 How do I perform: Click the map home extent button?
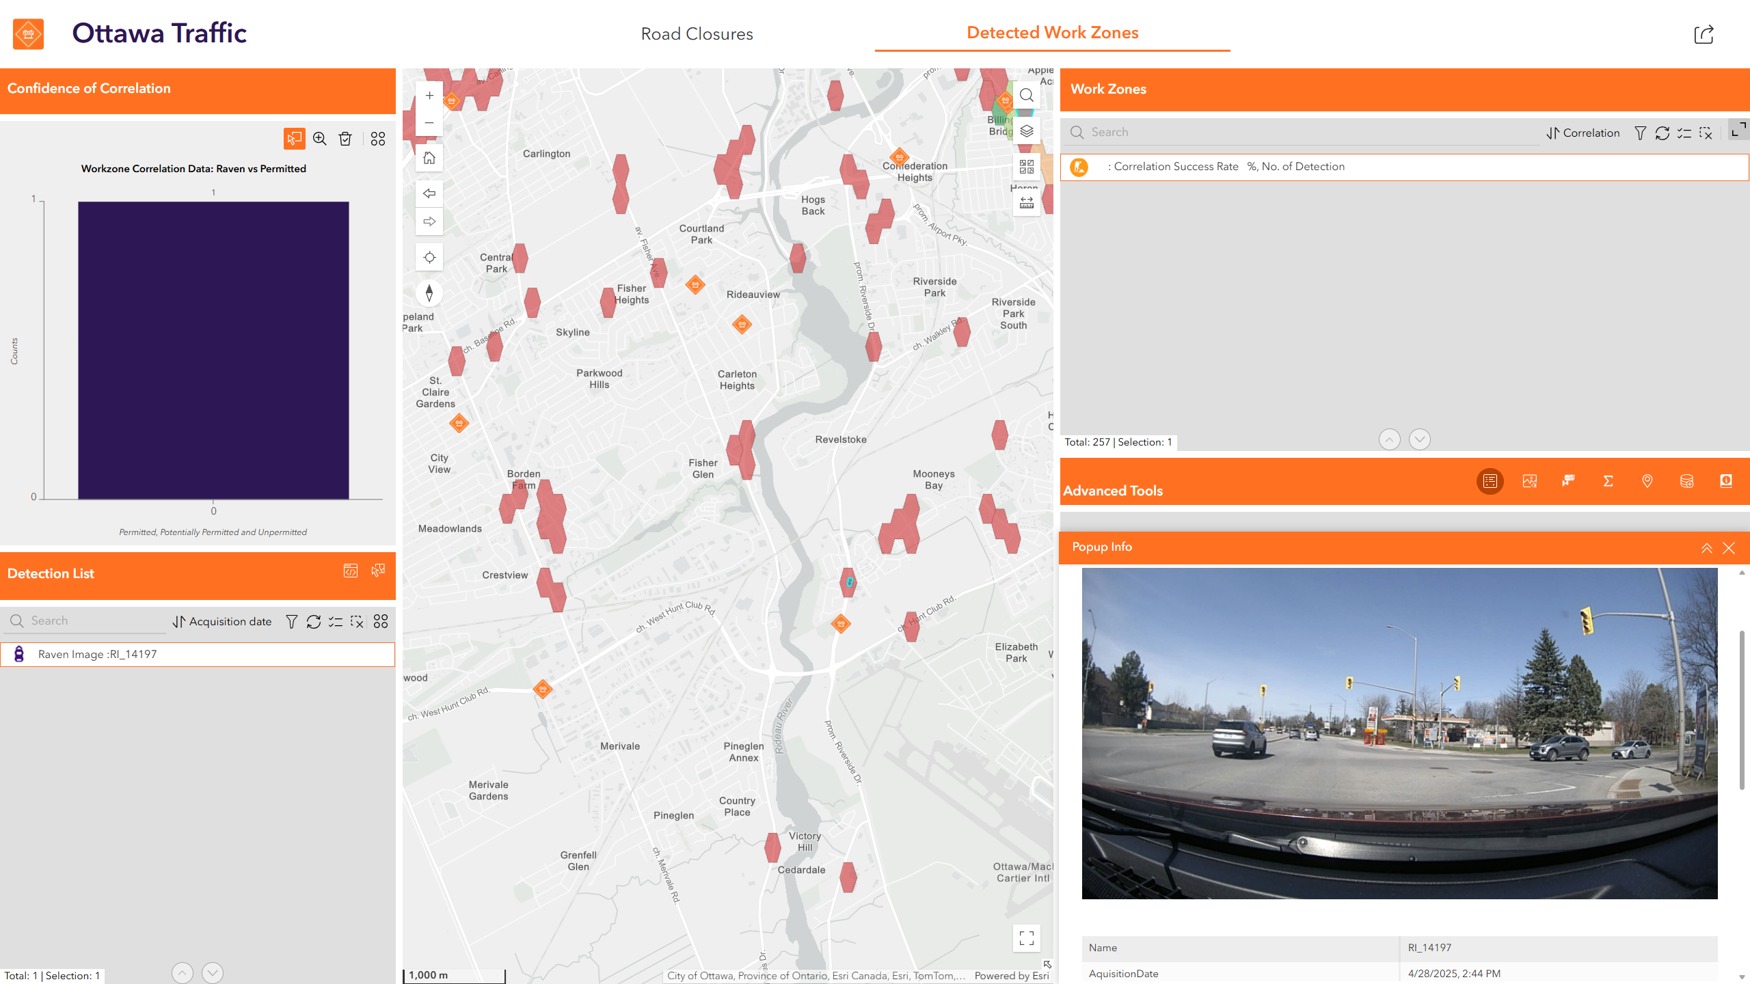(429, 159)
